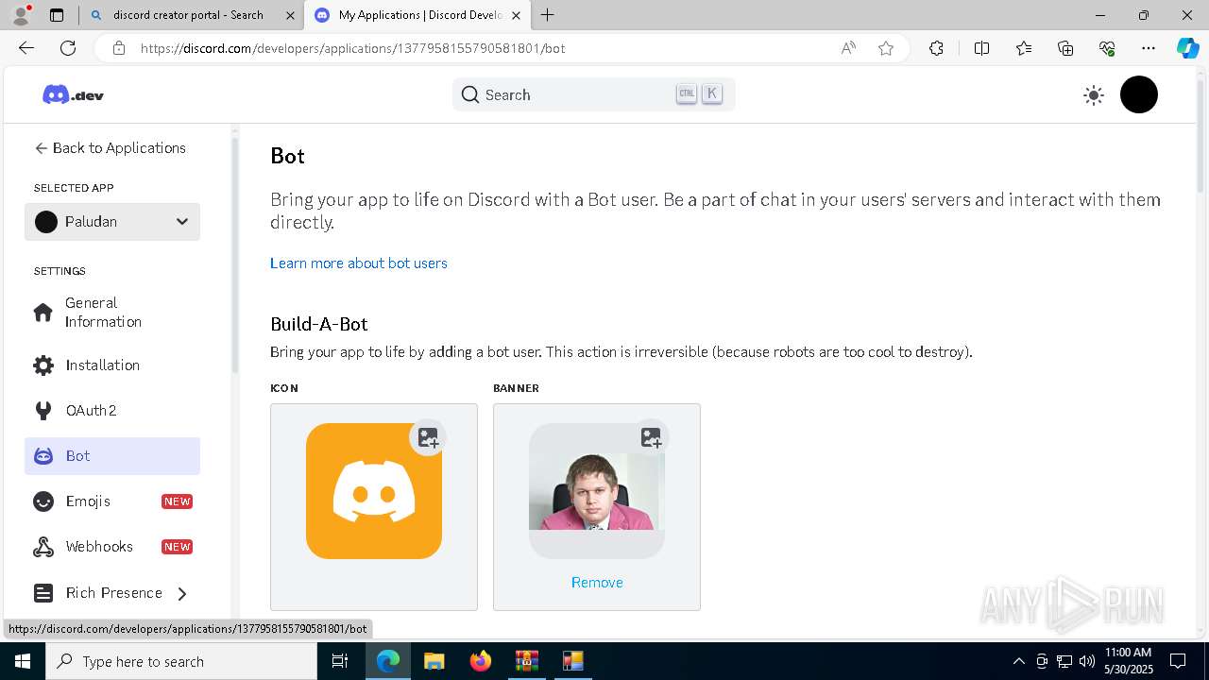
Task: View site information lock icon
Action: pyautogui.click(x=119, y=48)
